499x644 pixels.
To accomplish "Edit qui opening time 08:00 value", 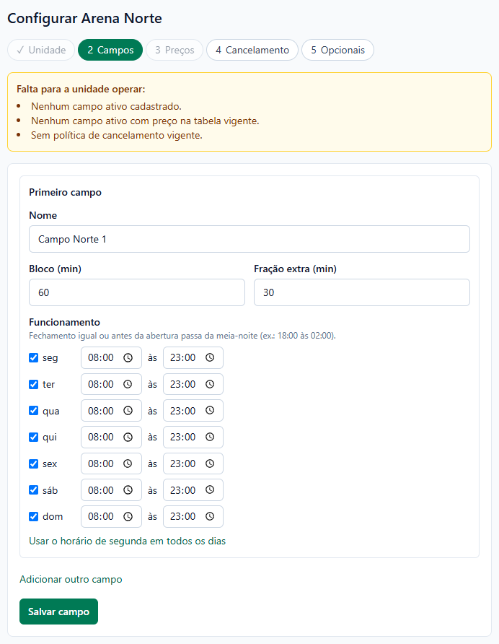I will (101, 437).
